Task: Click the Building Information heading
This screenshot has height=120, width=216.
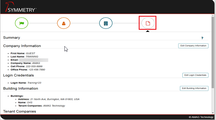Action: (x=21, y=88)
